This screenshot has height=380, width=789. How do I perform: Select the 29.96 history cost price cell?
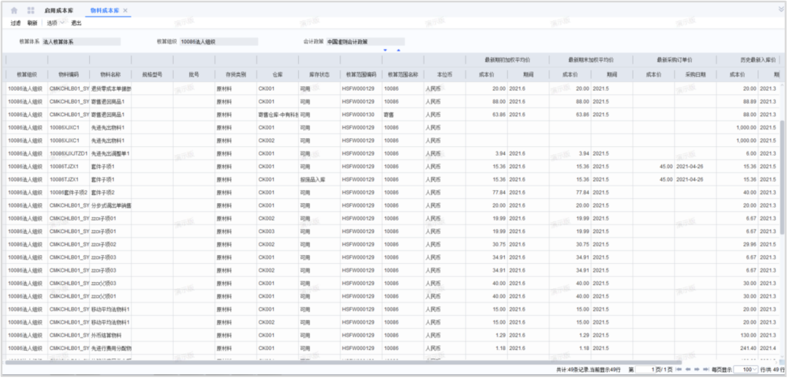point(737,245)
